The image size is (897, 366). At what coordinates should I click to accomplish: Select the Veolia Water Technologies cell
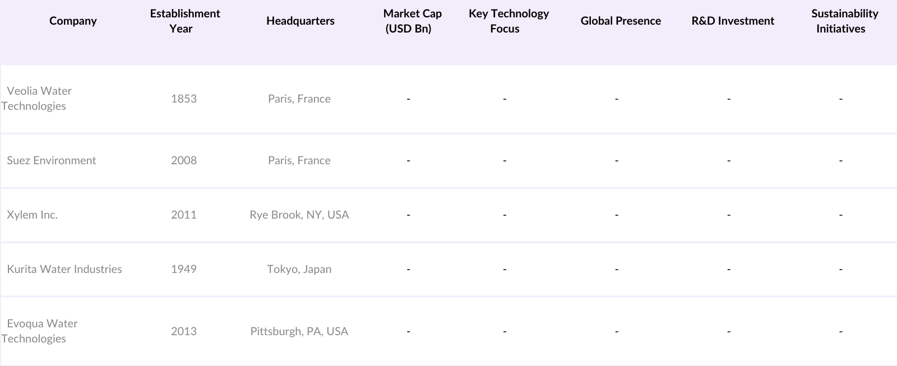coord(38,99)
